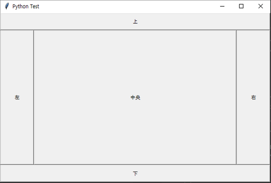The image size is (271, 183).
Task: Maximize the Python Test window
Action: click(x=241, y=6)
